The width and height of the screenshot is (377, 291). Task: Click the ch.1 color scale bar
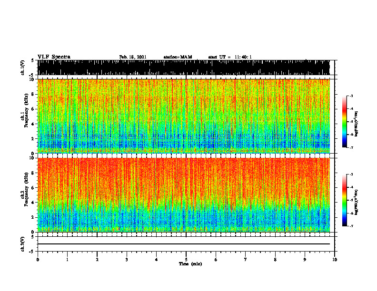pos(344,122)
